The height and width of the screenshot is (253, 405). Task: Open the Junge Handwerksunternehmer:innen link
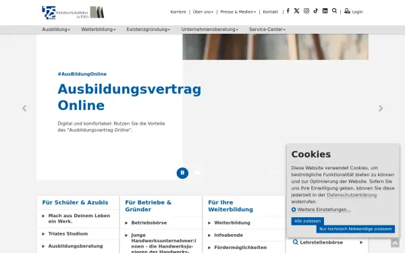(163, 243)
